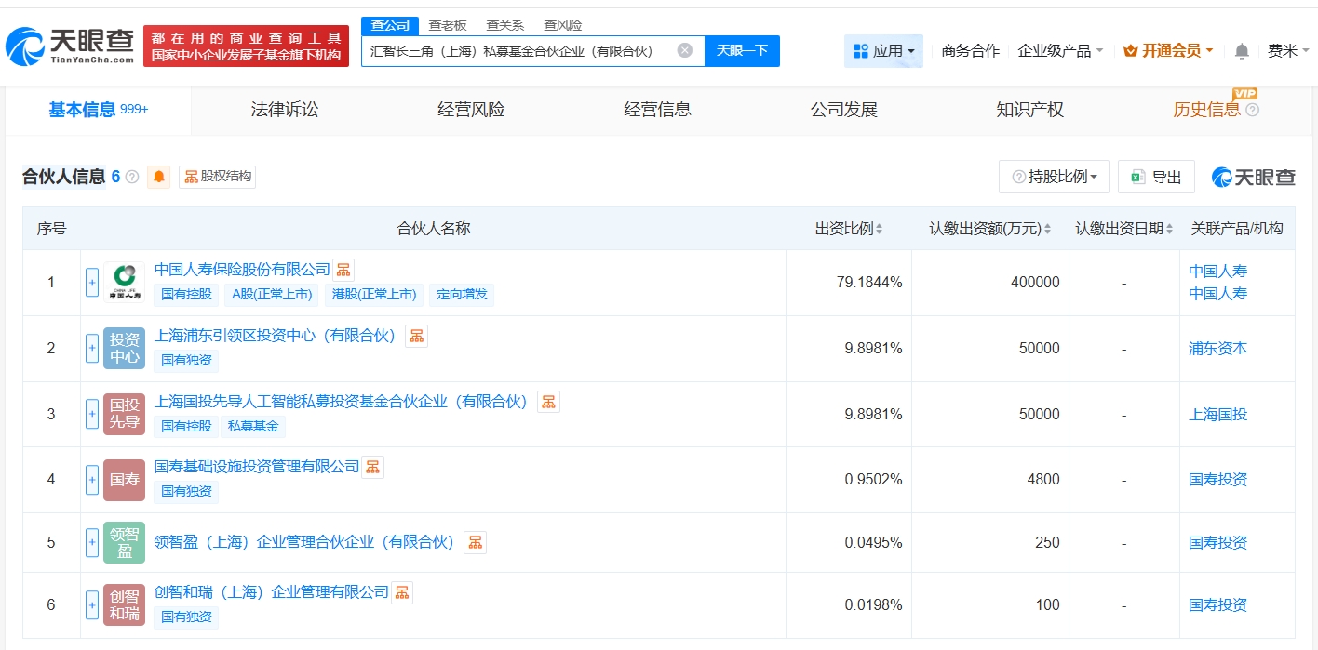Image resolution: width=1318 pixels, height=650 pixels.
Task: Clear the search box with the X icon
Action: click(684, 50)
